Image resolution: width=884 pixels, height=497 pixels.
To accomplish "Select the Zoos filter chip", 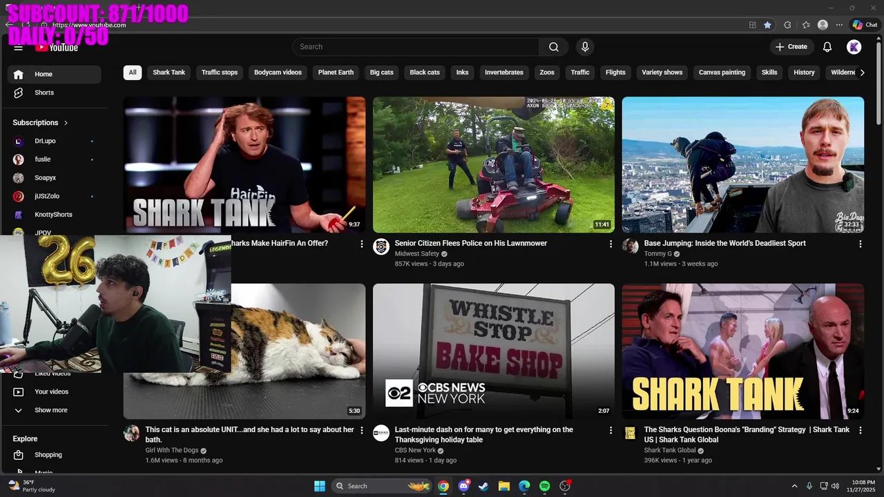I will point(547,72).
